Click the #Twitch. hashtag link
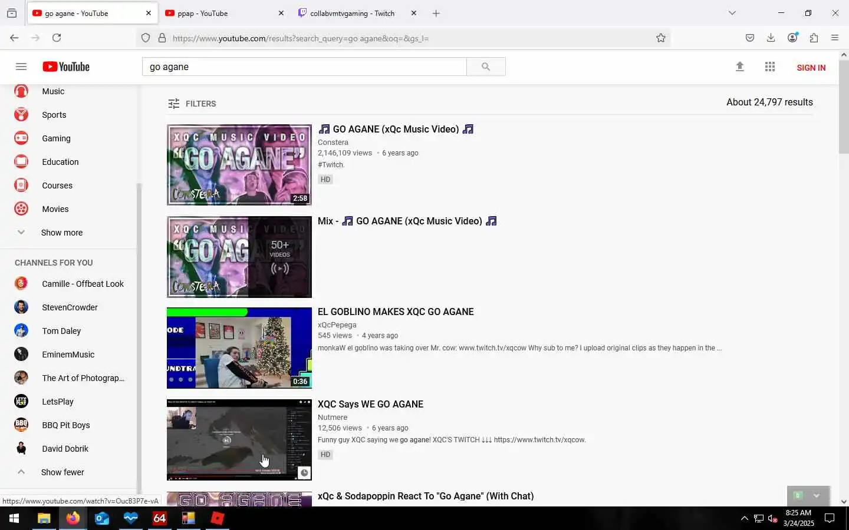 pos(331,165)
